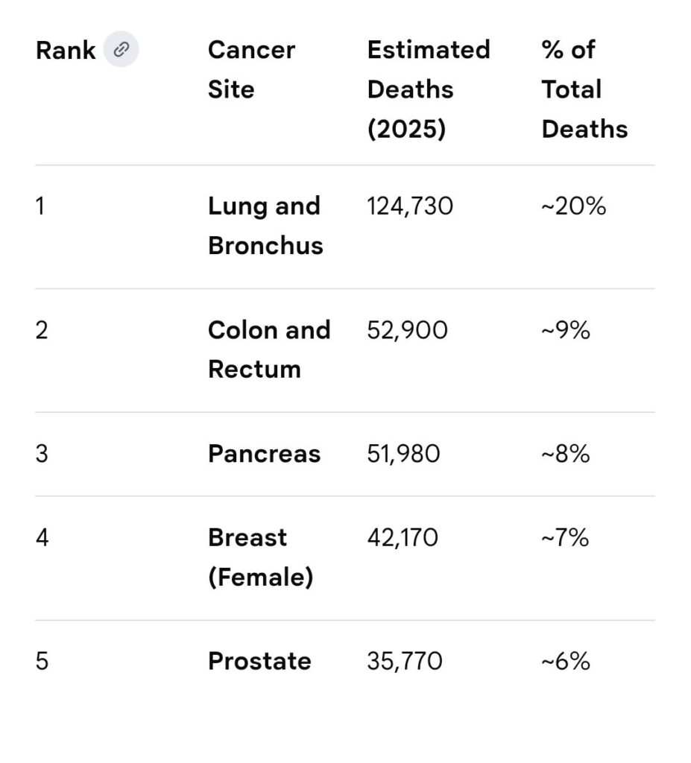This screenshot has width=691, height=763.
Task: Click the Rank column header
Action: (66, 51)
